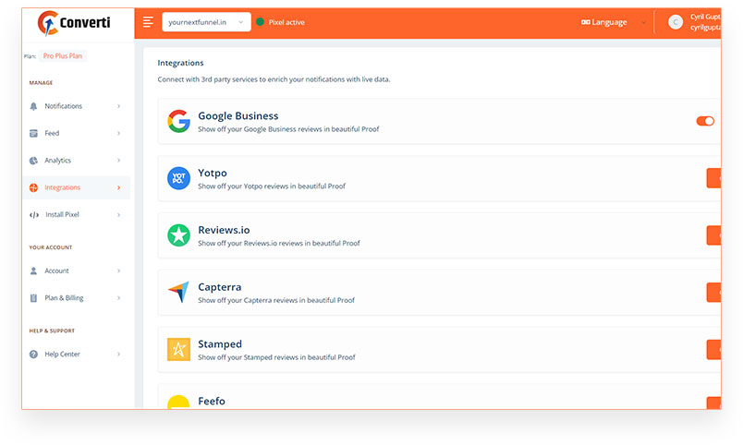Click the Stamped star logo
This screenshot has height=445, width=743.
[x=178, y=349]
